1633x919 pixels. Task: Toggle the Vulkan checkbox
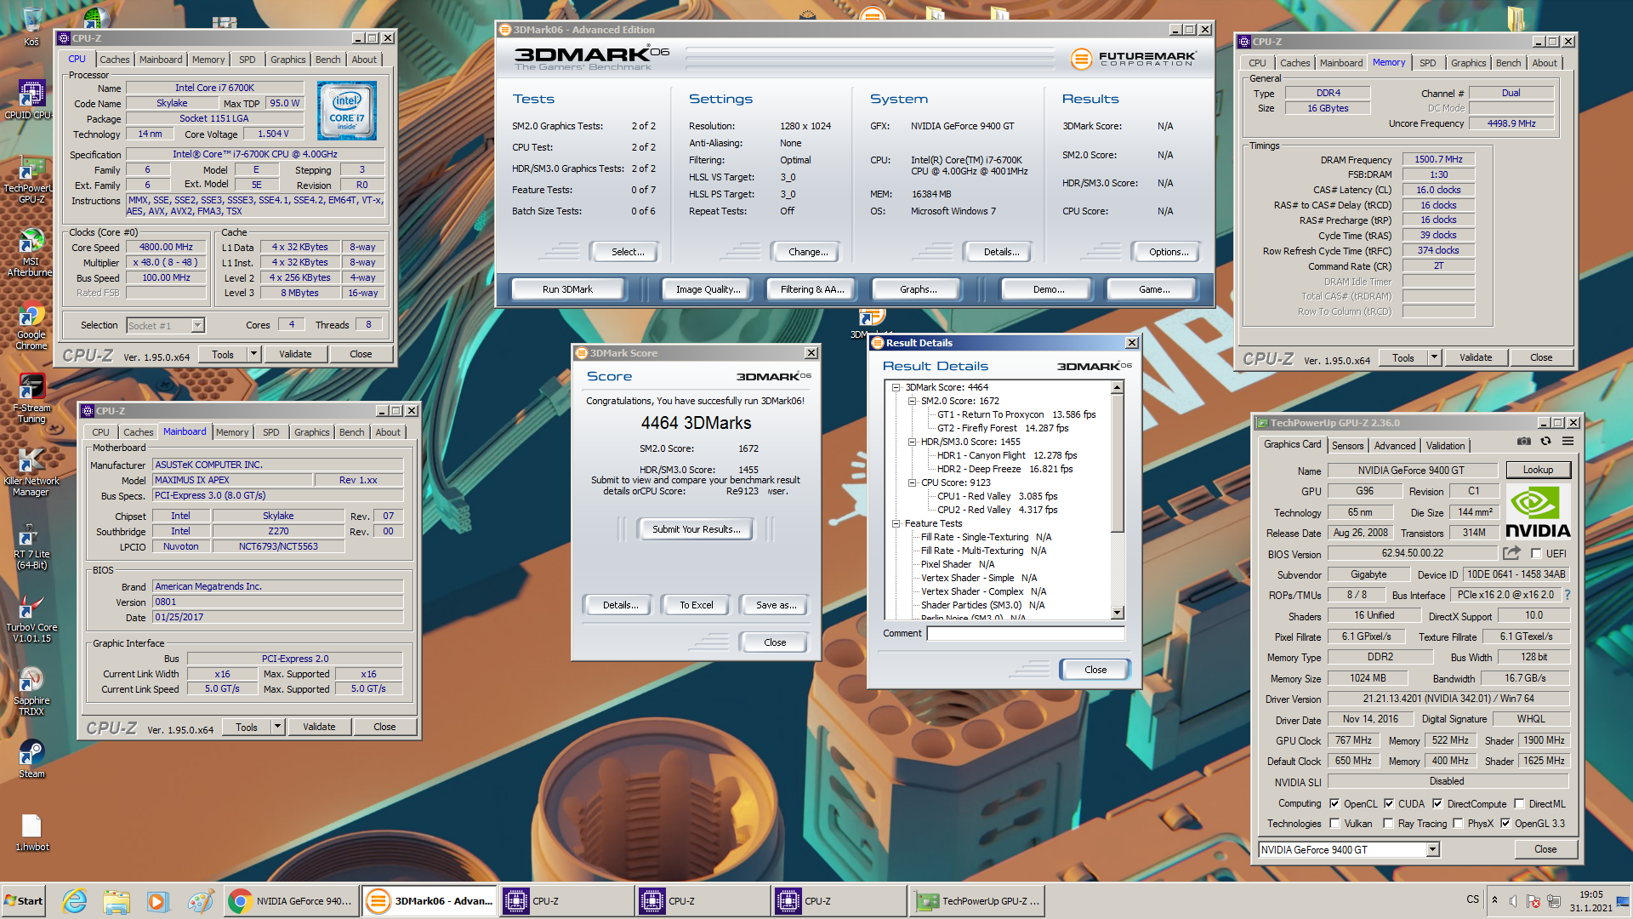(1334, 823)
